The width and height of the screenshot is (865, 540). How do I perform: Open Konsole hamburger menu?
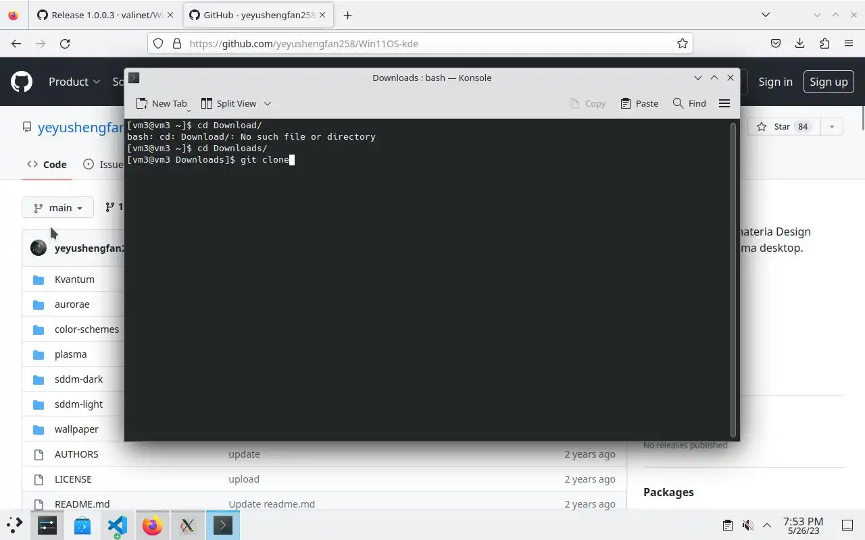coord(724,103)
